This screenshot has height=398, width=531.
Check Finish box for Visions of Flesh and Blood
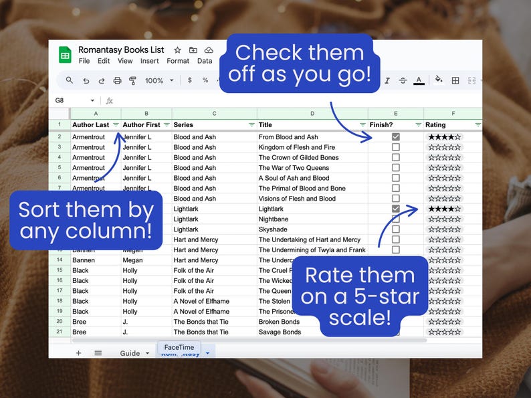pyautogui.click(x=395, y=199)
